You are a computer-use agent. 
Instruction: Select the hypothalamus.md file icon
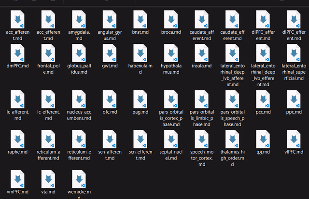click(171, 53)
